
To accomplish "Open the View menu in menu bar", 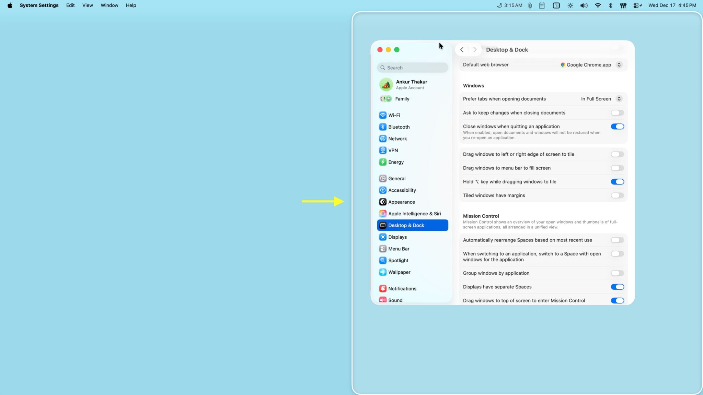I will pos(88,5).
